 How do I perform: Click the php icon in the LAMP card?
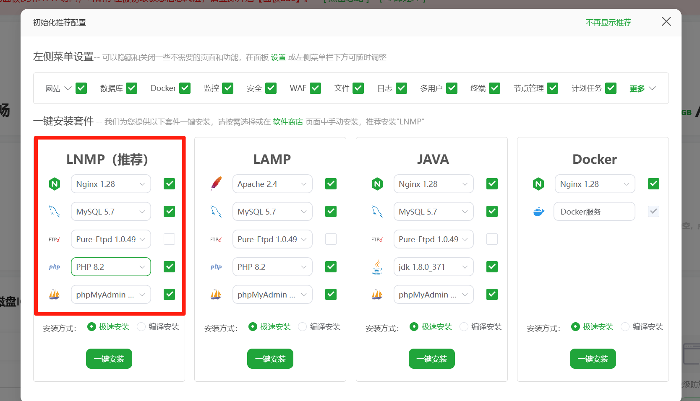coord(216,267)
